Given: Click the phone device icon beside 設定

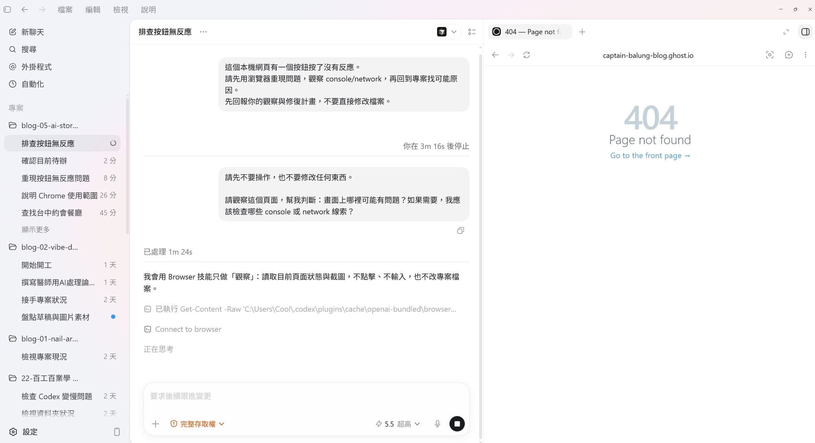Looking at the screenshot, I should click(117, 432).
